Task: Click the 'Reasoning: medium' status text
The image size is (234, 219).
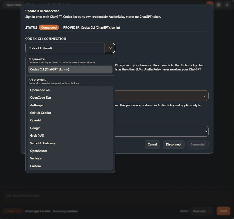Action: pyautogui.click(x=65, y=211)
